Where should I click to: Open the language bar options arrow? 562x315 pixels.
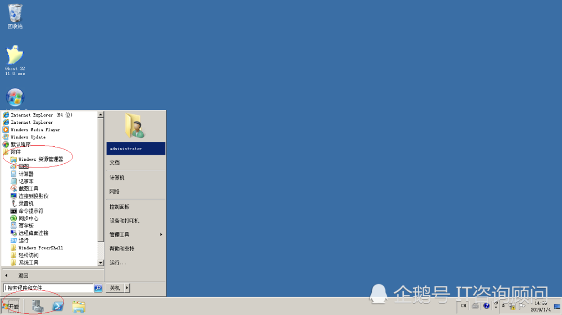pos(496,307)
